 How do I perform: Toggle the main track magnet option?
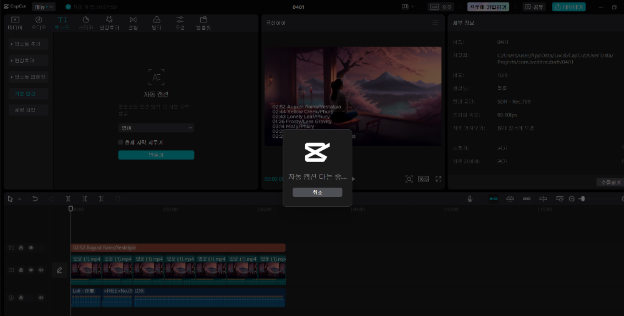tap(494, 199)
